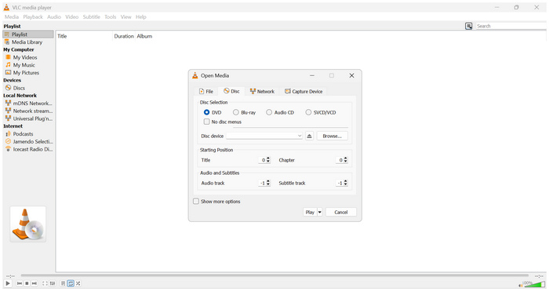Open the extended settings equalizer icon
Image resolution: width=549 pixels, height=291 pixels.
pyautogui.click(x=53, y=283)
